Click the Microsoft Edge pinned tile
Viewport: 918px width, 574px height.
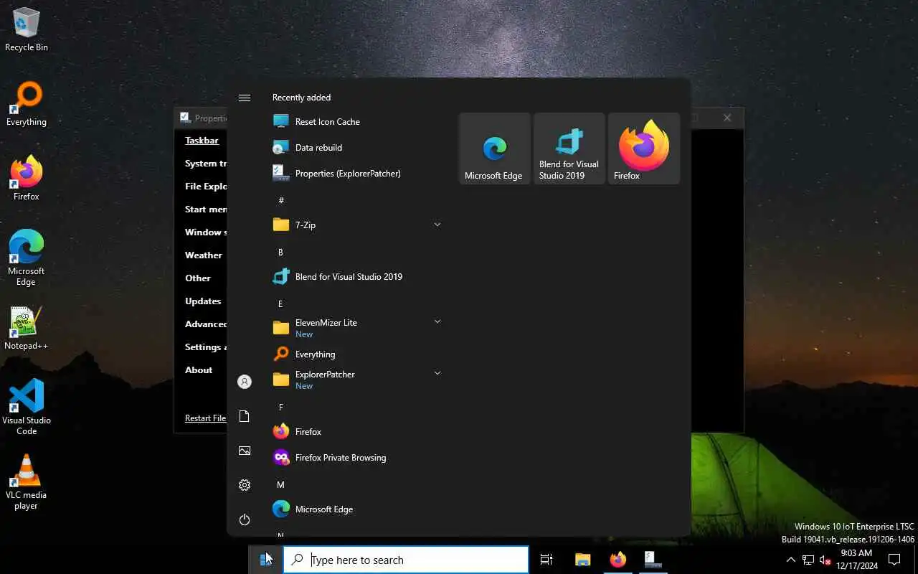[x=495, y=149]
